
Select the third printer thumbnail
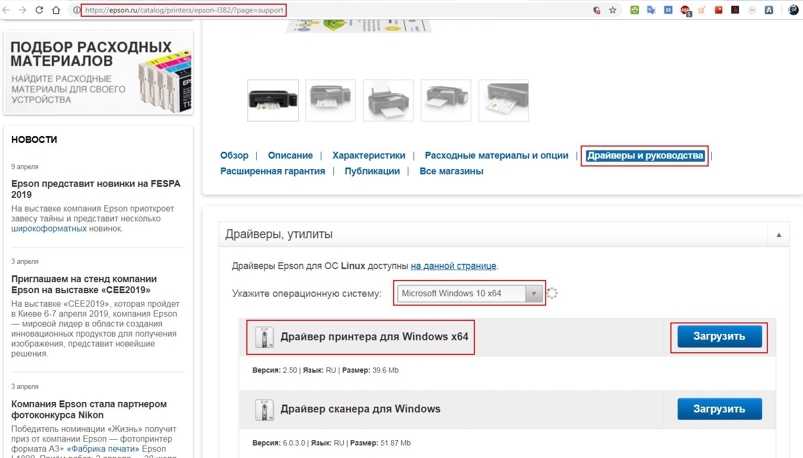tap(388, 100)
